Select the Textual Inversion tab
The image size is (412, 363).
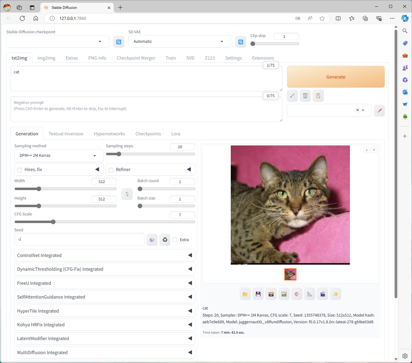pos(66,134)
